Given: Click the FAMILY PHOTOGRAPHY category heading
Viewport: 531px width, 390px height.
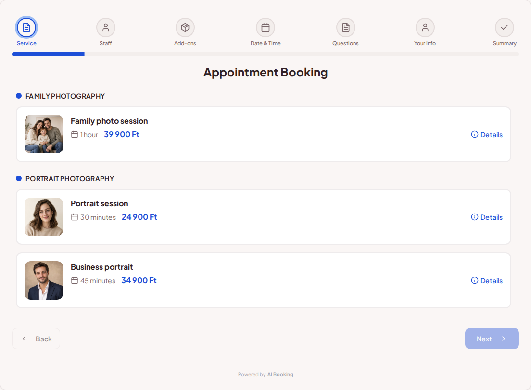Looking at the screenshot, I should pyautogui.click(x=65, y=96).
